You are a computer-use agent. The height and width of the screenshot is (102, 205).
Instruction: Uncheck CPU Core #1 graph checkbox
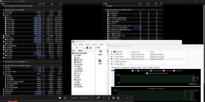[138, 71]
